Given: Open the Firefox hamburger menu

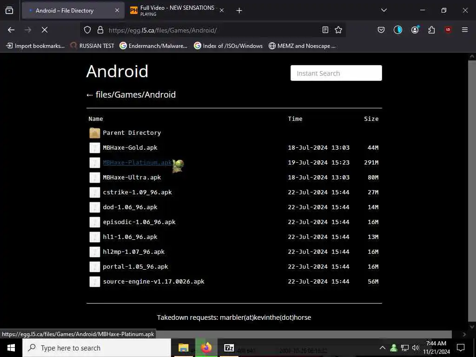Looking at the screenshot, I should (465, 30).
